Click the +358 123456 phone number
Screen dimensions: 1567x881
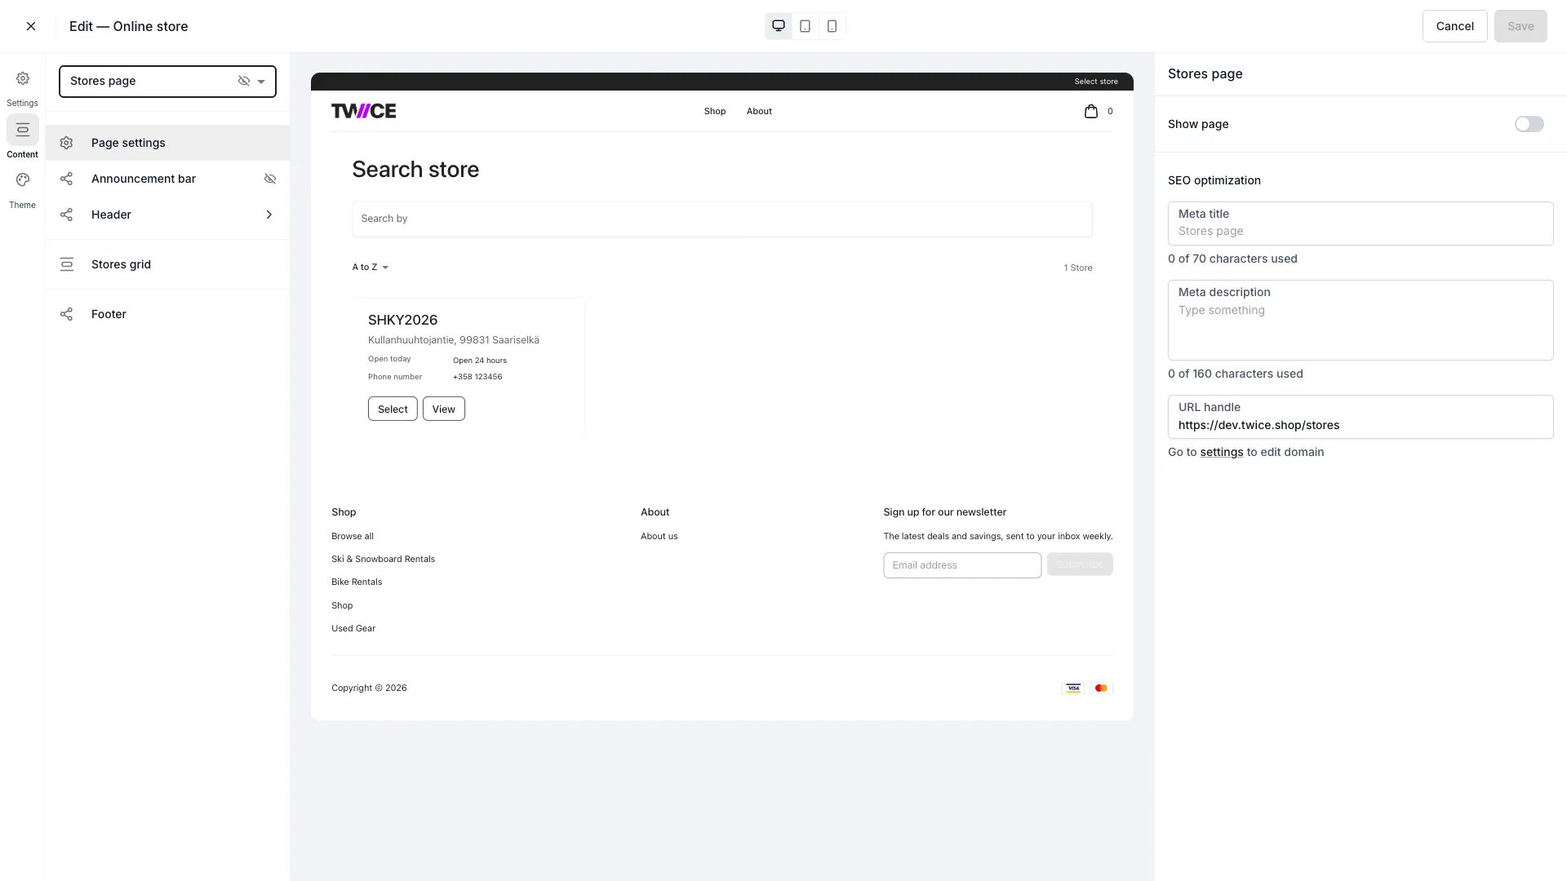click(477, 377)
